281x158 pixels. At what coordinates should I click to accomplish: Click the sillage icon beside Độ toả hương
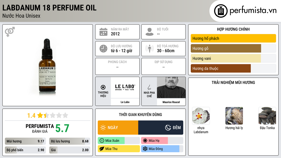pyautogui.click(x=150, y=49)
